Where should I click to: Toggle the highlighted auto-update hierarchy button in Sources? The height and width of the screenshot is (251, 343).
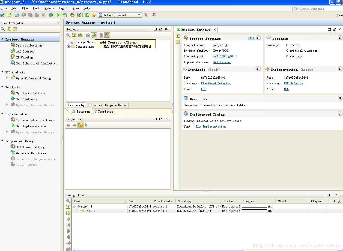[107, 35]
